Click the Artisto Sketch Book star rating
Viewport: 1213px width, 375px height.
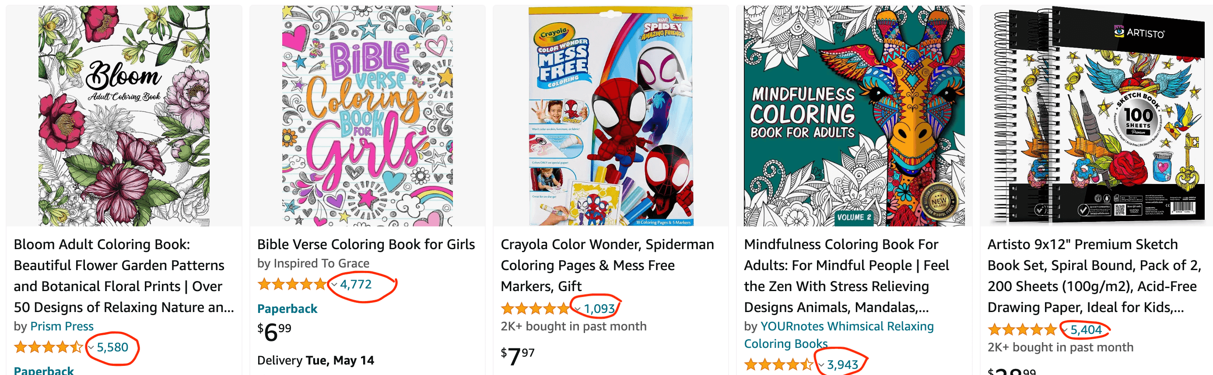click(x=1022, y=330)
